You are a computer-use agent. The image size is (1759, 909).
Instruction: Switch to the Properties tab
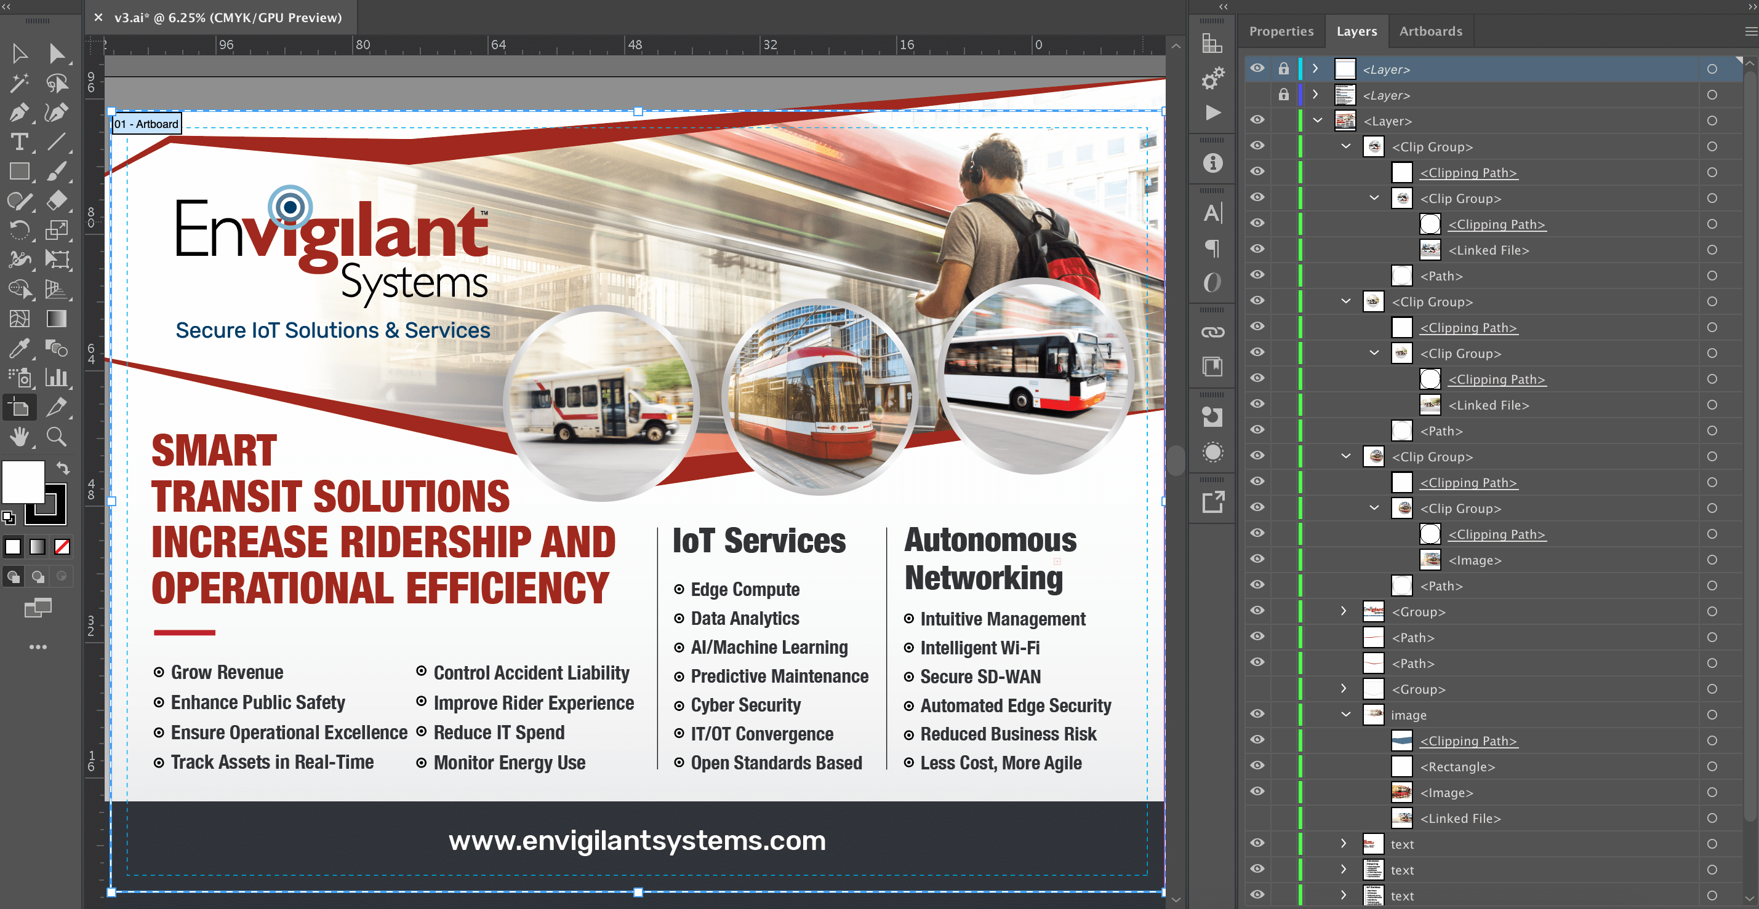pyautogui.click(x=1281, y=31)
